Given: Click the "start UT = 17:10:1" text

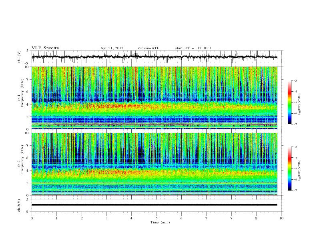Looking at the screenshot, I should click(193, 48).
